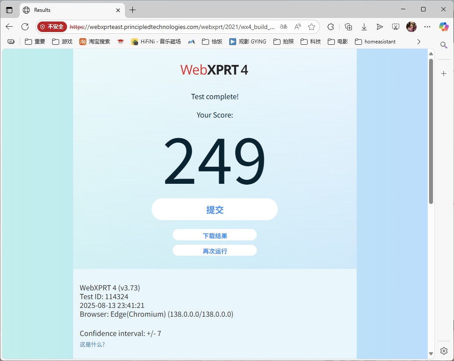Open the blue M logo bookmark
Image resolution: width=454 pixels, height=361 pixels.
192,42
